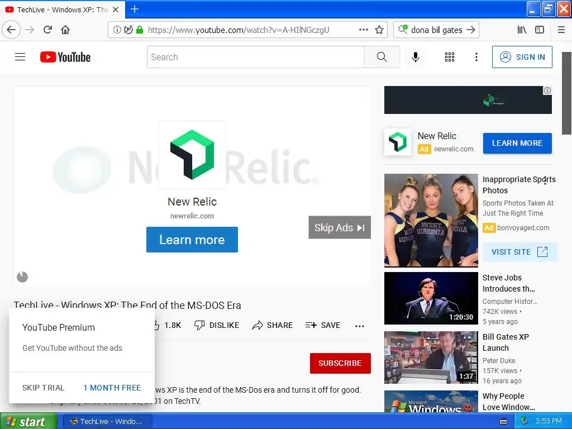
Task: Click the green padlock security icon
Action: [x=139, y=30]
